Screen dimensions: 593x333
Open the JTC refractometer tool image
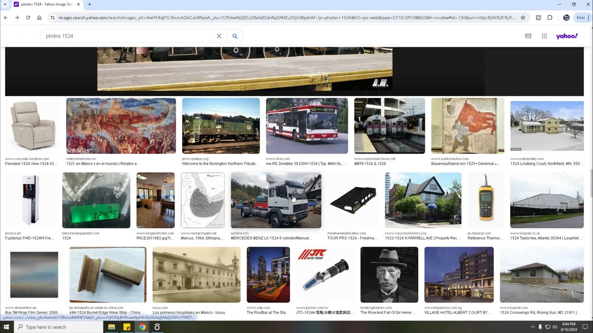(x=325, y=275)
